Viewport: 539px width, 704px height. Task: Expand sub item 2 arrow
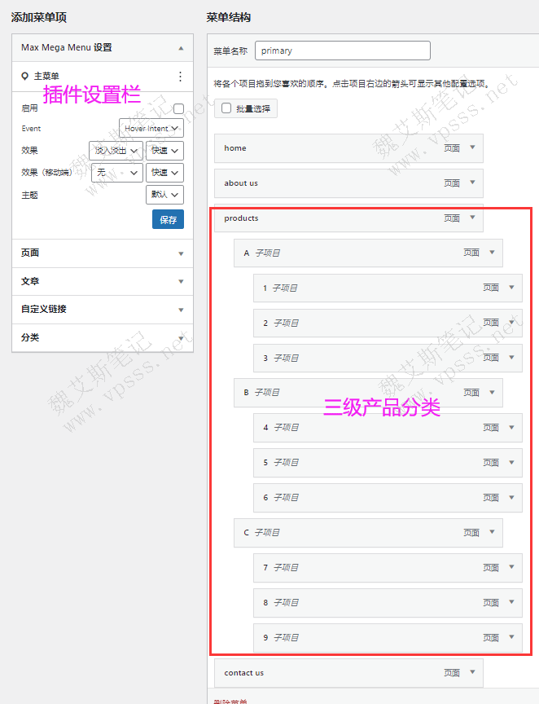[x=511, y=323]
